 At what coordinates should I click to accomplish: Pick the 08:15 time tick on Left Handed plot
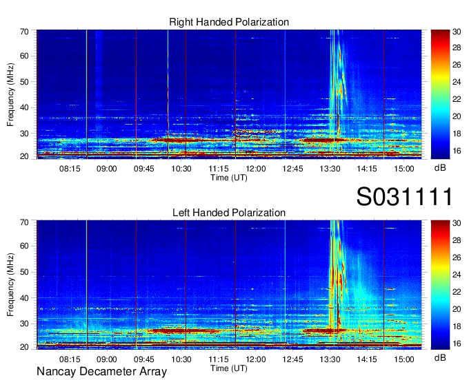(70, 359)
